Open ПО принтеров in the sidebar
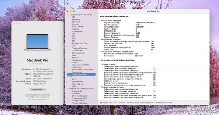219x115 pixels. 78,101
